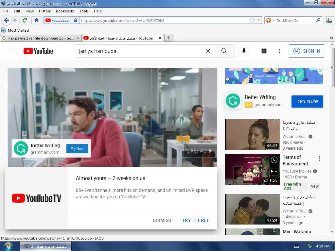Click the search bar magnifier icon

(318, 20)
